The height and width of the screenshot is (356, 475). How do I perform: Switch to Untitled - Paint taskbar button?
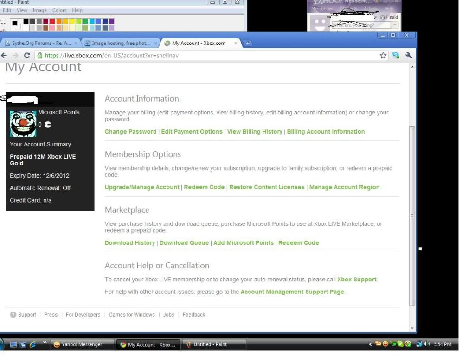click(214, 344)
